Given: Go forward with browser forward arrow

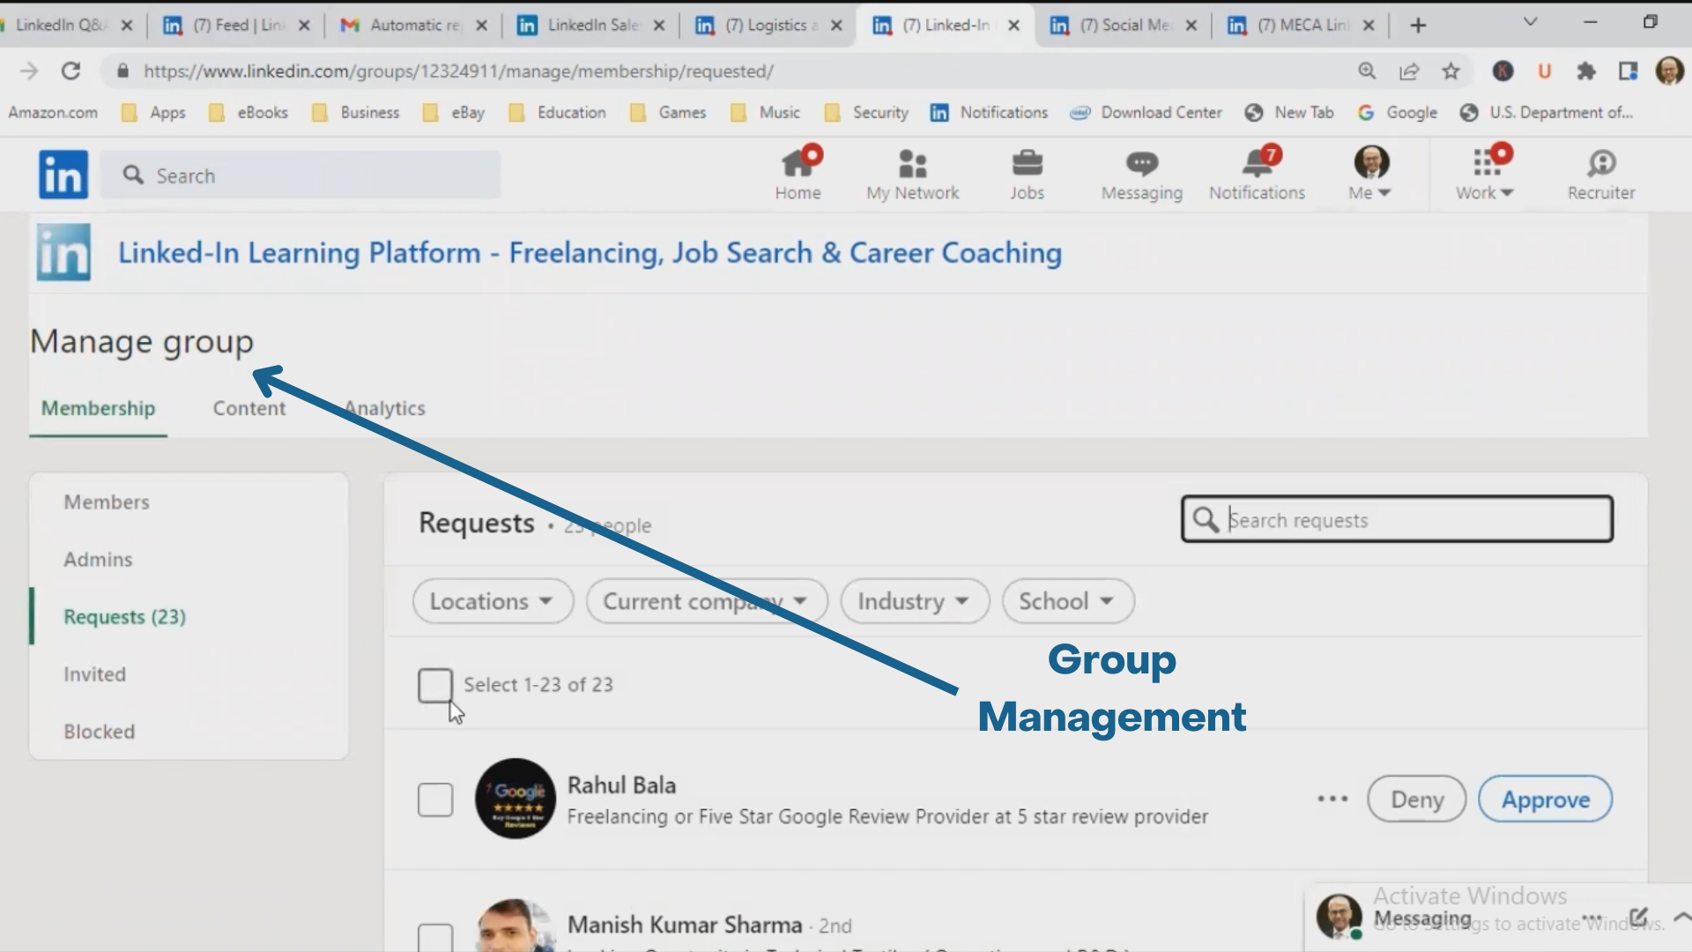Looking at the screenshot, I should click(x=28, y=71).
